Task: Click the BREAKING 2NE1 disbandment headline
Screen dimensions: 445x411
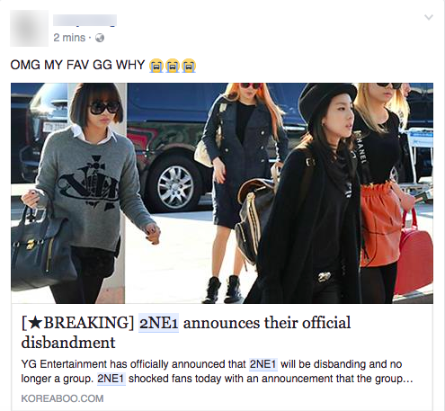Action: coord(186,333)
